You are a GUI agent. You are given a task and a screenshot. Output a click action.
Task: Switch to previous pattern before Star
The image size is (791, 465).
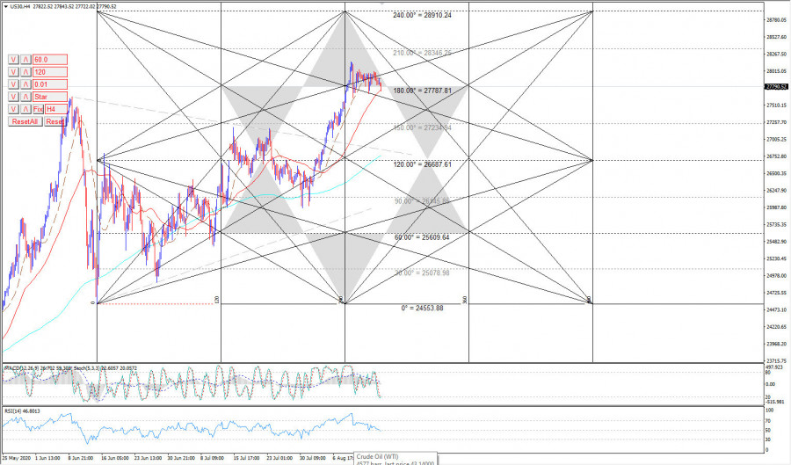coord(13,96)
